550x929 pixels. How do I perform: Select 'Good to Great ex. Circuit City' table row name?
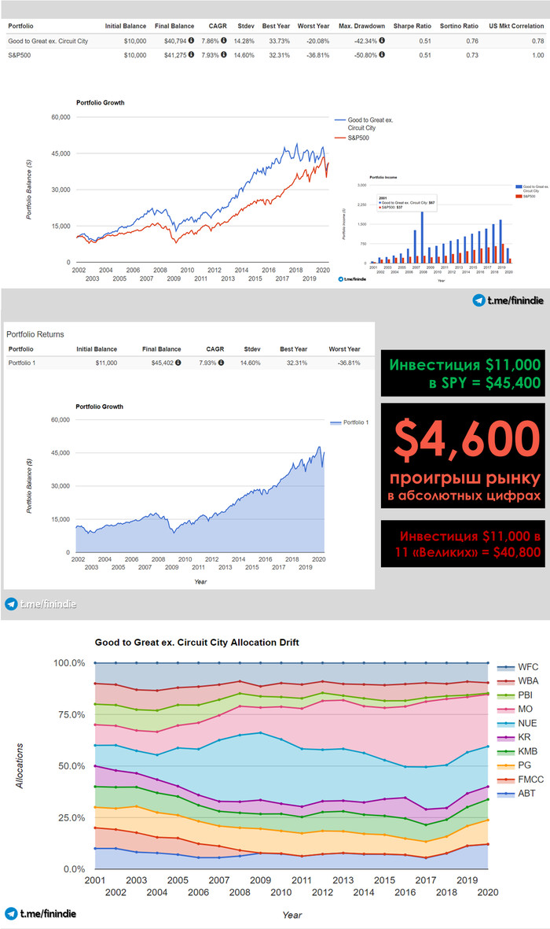point(48,41)
